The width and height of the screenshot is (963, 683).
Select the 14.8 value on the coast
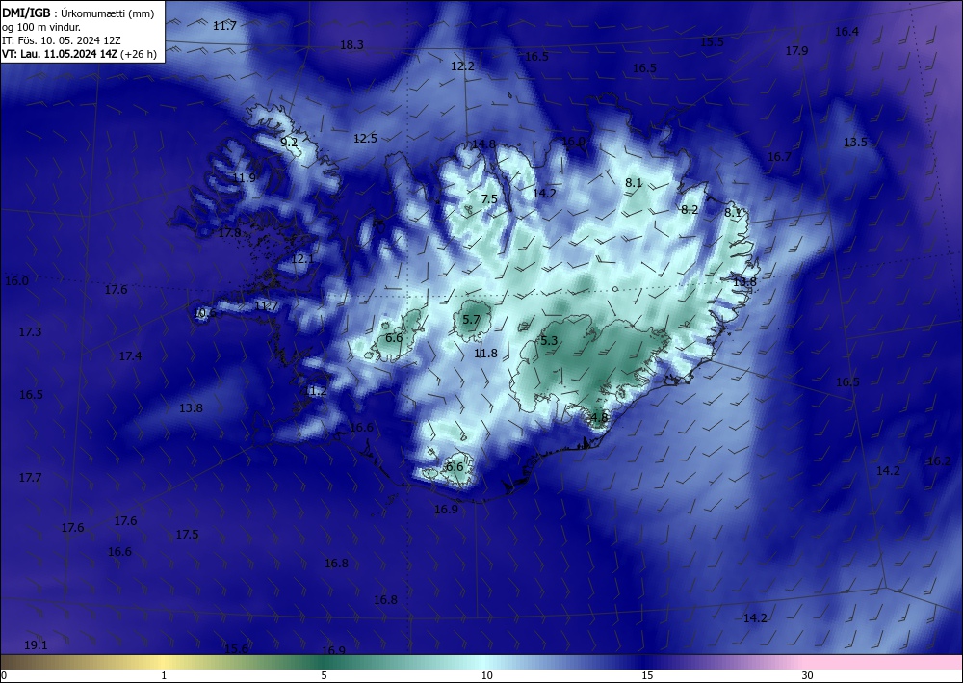[x=483, y=144]
